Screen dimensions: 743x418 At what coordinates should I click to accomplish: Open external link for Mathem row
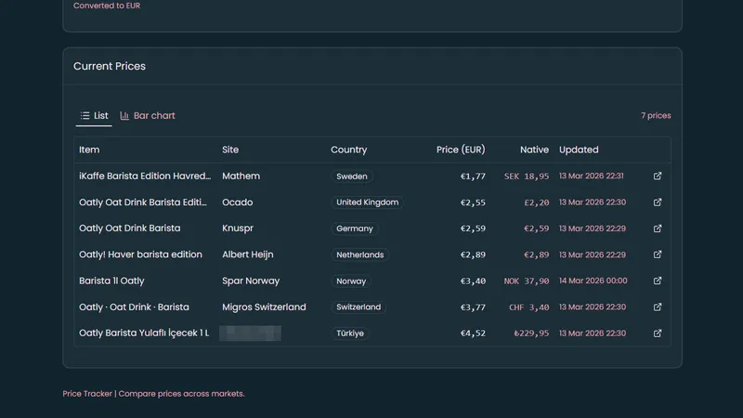[x=658, y=176]
